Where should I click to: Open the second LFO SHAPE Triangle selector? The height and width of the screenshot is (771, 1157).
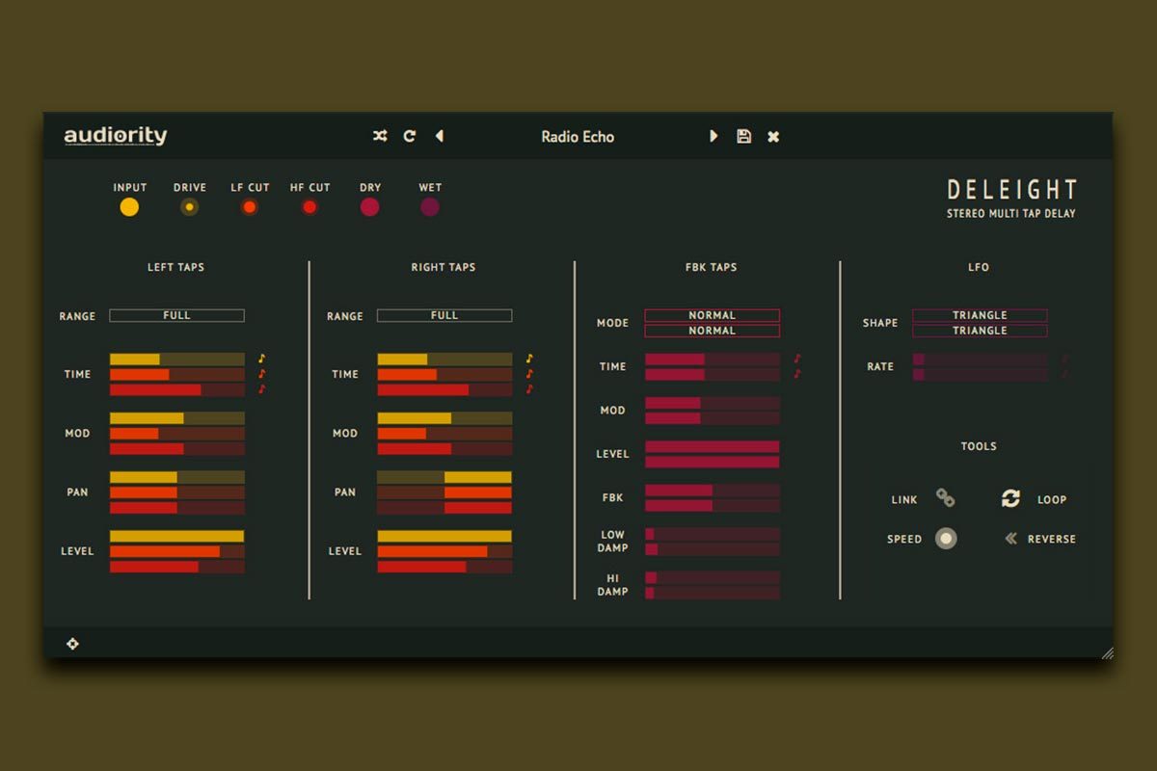980,331
